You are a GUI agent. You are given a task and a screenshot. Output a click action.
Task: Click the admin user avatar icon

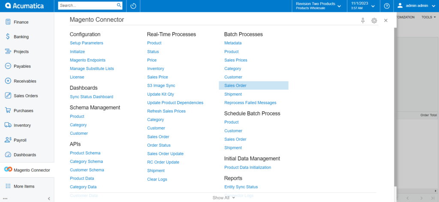coord(400,5)
